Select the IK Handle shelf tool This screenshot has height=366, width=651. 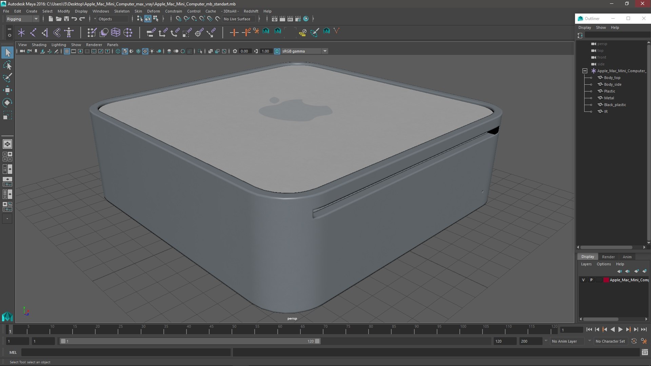(x=45, y=33)
